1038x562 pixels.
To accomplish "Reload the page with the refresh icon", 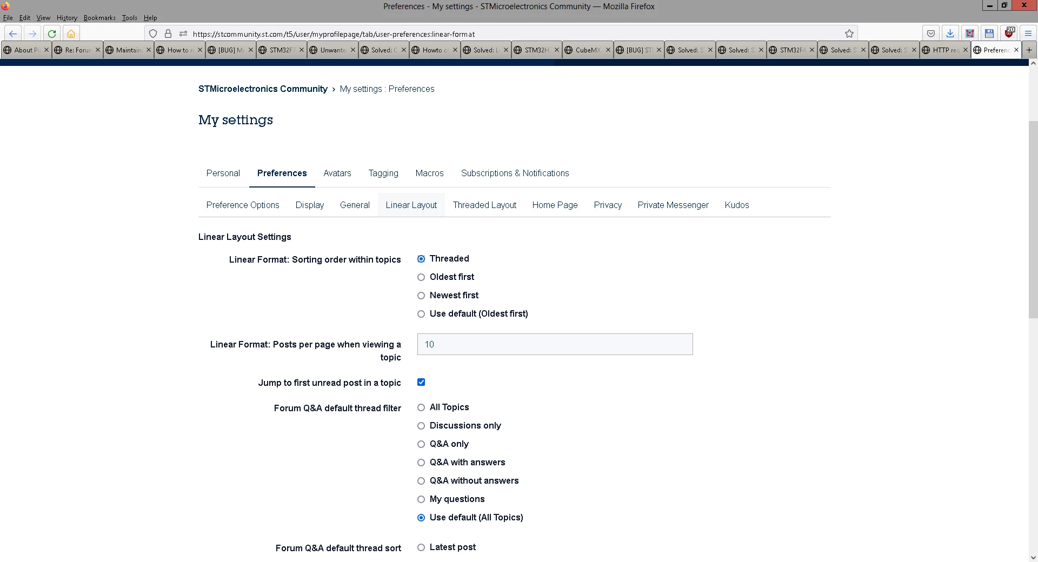I will 52,34.
